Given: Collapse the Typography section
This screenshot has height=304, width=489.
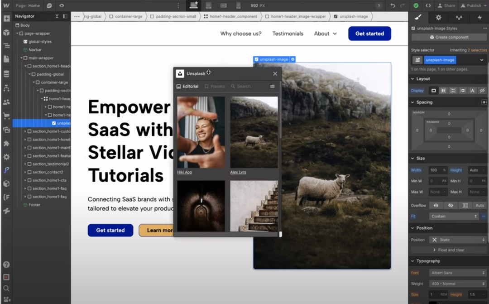Looking at the screenshot, I should coord(412,261).
